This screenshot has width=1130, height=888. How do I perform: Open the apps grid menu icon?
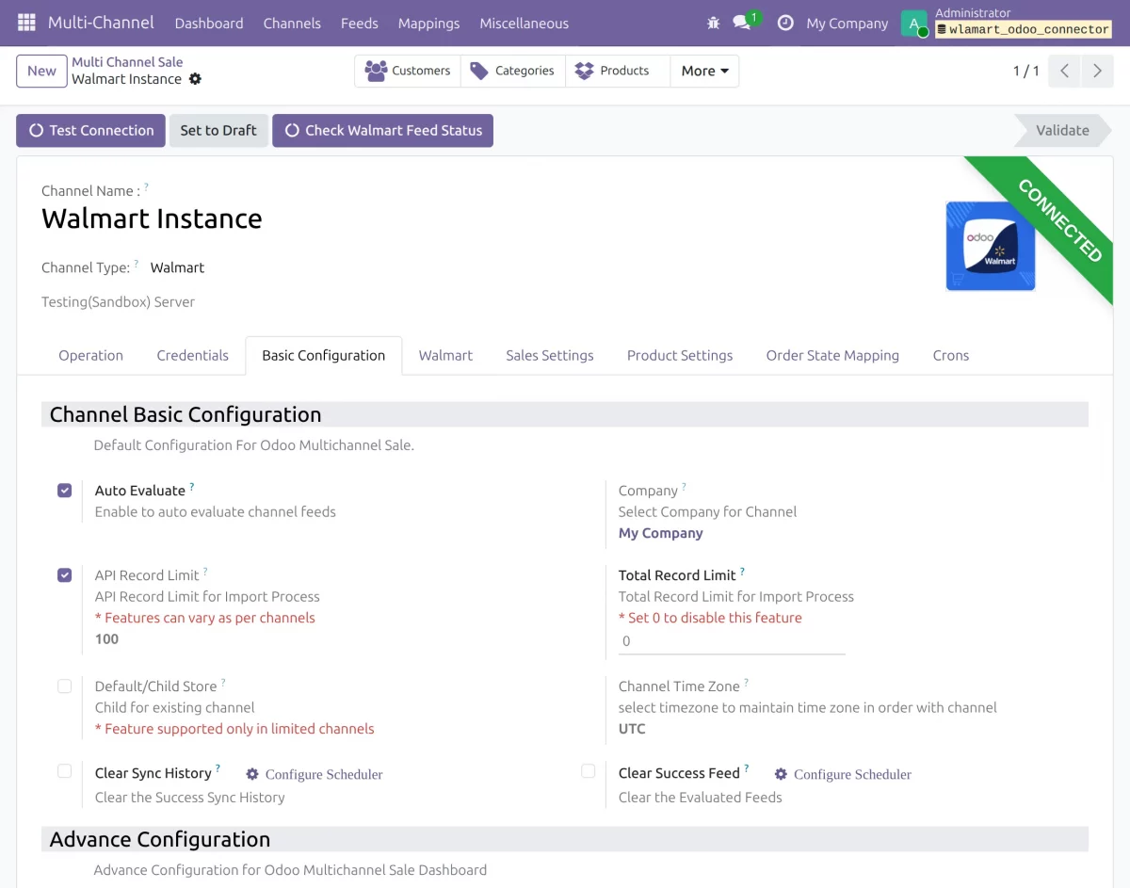[26, 23]
